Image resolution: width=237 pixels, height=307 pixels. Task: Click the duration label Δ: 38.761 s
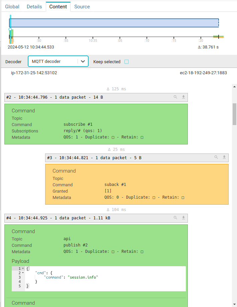pyautogui.click(x=208, y=47)
